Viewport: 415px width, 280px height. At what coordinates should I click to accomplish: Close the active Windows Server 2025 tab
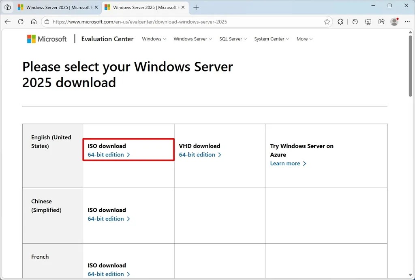pyautogui.click(x=183, y=7)
